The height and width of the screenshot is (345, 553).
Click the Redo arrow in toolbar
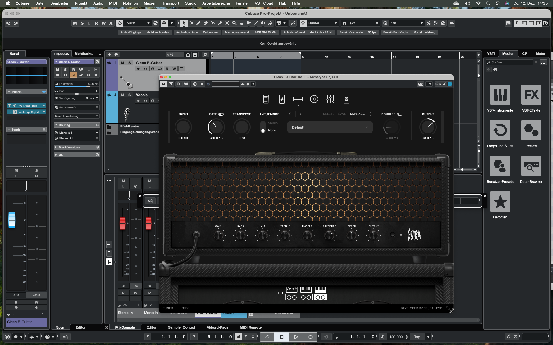(16, 23)
